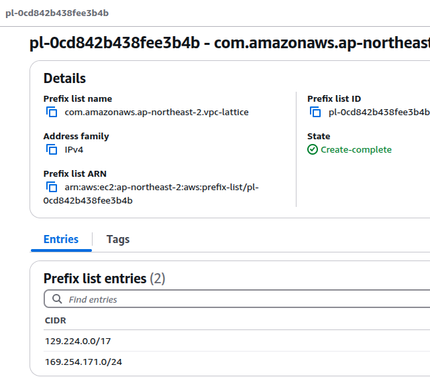Copy the prefix list name value
Image resolution: width=430 pixels, height=377 pixels.
(x=52, y=112)
